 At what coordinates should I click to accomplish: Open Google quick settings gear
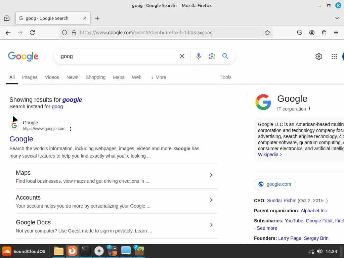pos(318,56)
